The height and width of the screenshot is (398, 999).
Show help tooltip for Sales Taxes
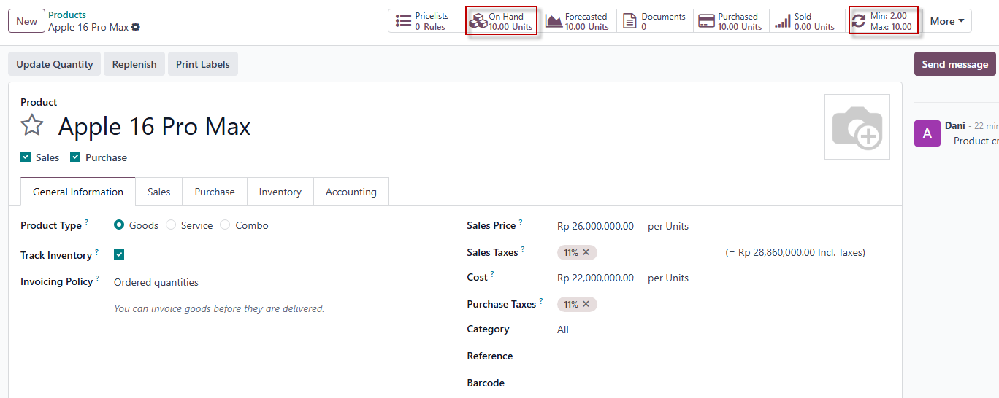(523, 249)
